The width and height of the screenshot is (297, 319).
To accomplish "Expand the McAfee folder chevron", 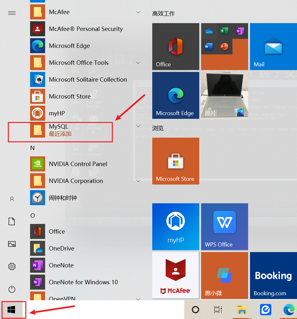I will 138,12.
